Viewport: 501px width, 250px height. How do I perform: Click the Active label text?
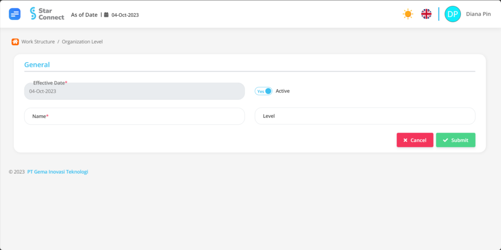[283, 91]
